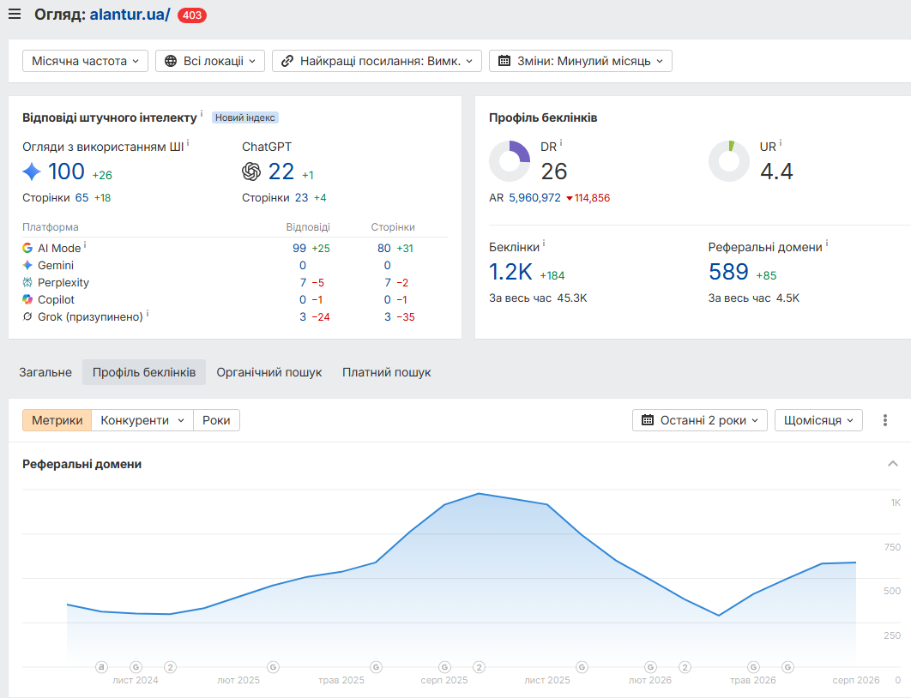Click the 589 referring domains value
This screenshot has width=911, height=698.
coord(728,272)
